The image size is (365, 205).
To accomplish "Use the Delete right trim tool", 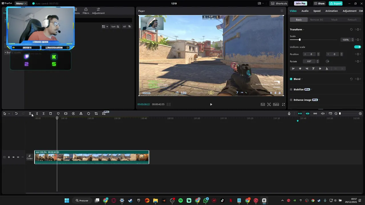I will (x=44, y=114).
